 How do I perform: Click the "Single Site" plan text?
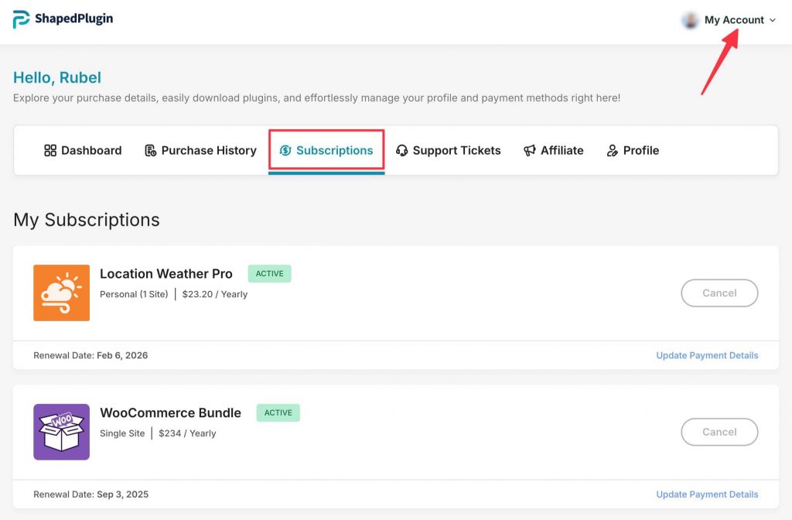pyautogui.click(x=122, y=433)
